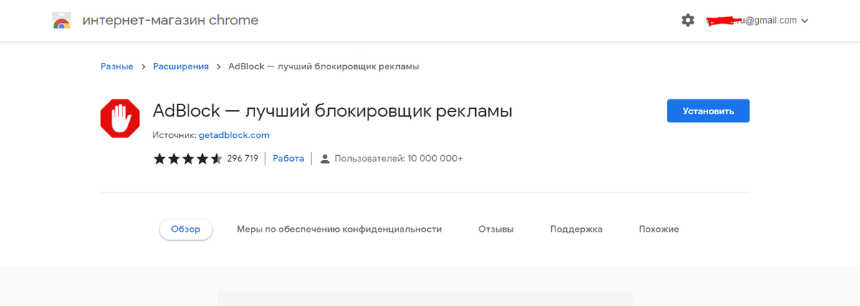Image resolution: width=860 pixels, height=306 pixels.
Task: Click the star rating for AdBlock
Action: 188,159
